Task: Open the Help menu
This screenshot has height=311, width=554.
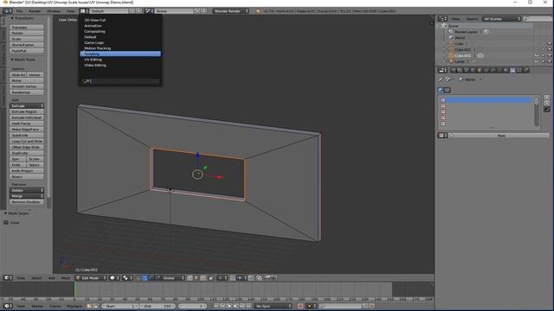Action: pos(70,11)
